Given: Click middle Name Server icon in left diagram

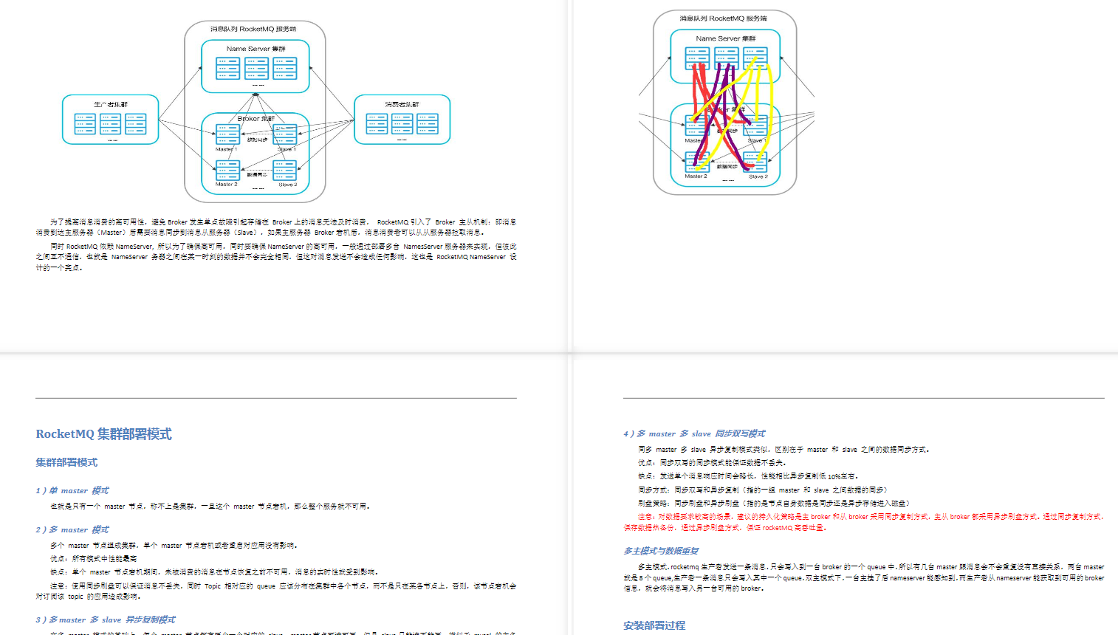Looking at the screenshot, I should tap(256, 68).
